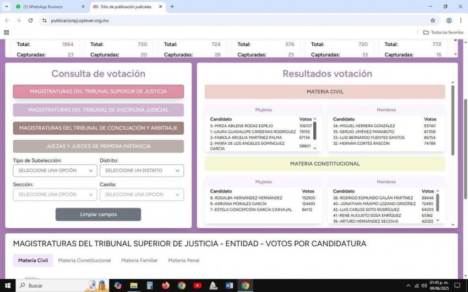
Task: Expand the Tipo de Subelección dropdown
Action: [55, 170]
